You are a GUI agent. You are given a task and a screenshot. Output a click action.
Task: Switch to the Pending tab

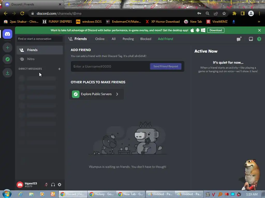[x=128, y=39]
